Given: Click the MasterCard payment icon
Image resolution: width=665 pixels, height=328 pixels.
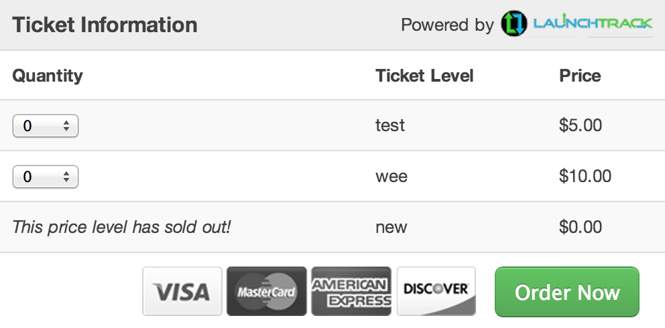Looking at the screenshot, I should click(x=266, y=291).
